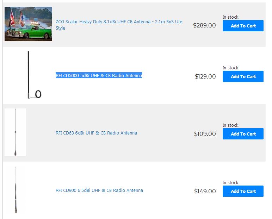Add the $109.00 CD63 antenna to cart

coord(243,134)
